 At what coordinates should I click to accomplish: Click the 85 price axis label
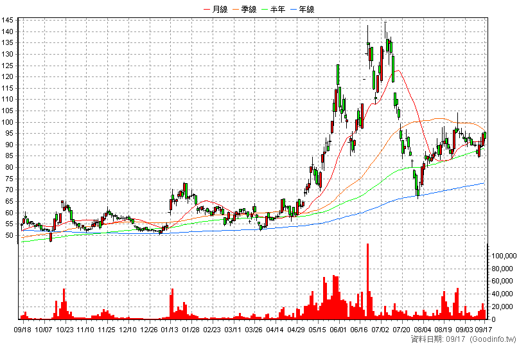click(x=9, y=156)
